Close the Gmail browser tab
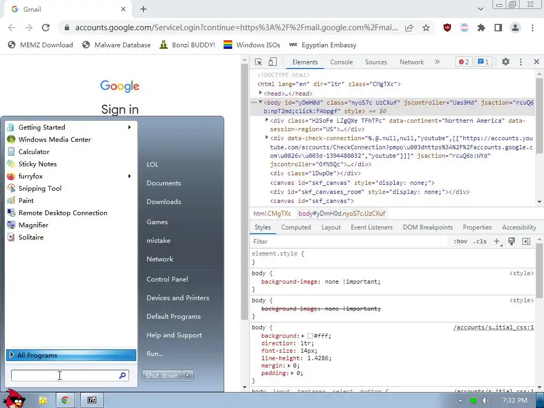This screenshot has height=408, width=544. (123, 10)
